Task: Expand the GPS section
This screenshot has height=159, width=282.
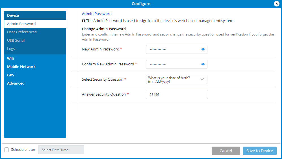Action: (10, 75)
